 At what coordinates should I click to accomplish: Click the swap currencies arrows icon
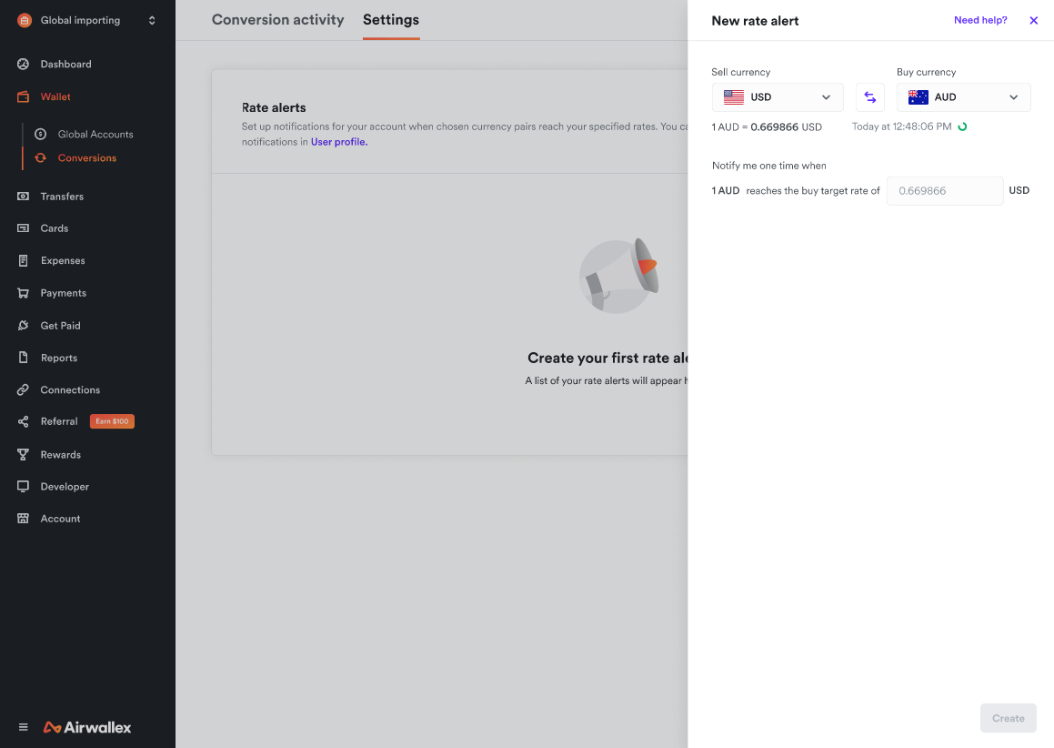coord(870,97)
